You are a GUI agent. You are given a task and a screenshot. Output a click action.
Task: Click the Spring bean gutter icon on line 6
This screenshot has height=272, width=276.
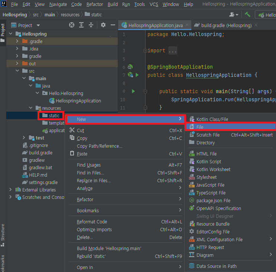pos(130,67)
